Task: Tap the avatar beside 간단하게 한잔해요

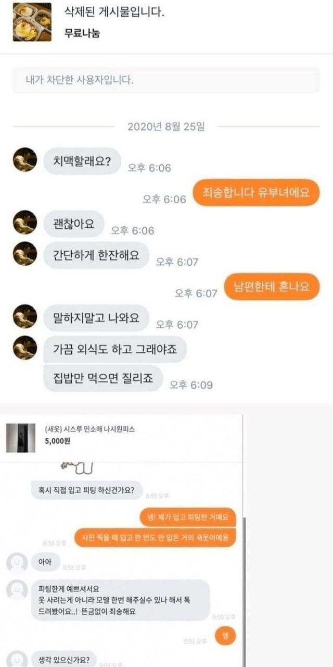Action: pyautogui.click(x=25, y=254)
